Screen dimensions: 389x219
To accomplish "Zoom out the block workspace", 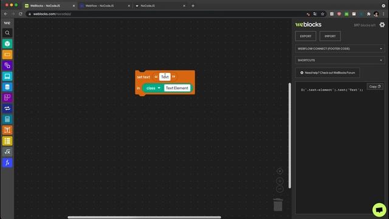I will 280,189.
